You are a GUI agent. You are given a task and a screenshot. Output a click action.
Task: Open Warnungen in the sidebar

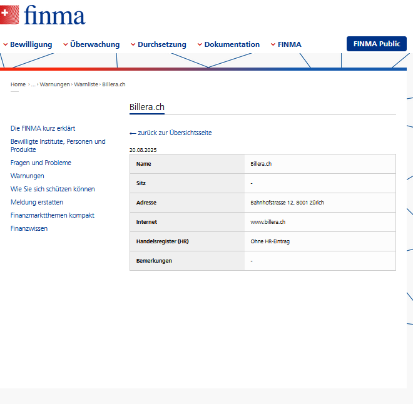click(27, 176)
